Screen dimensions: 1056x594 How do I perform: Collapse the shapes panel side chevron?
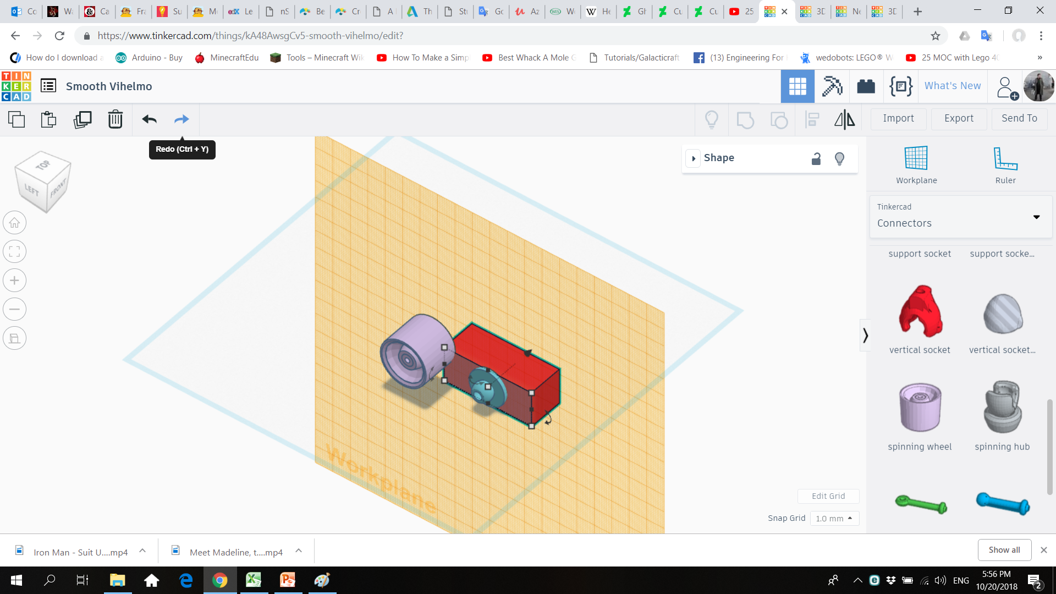coord(865,335)
